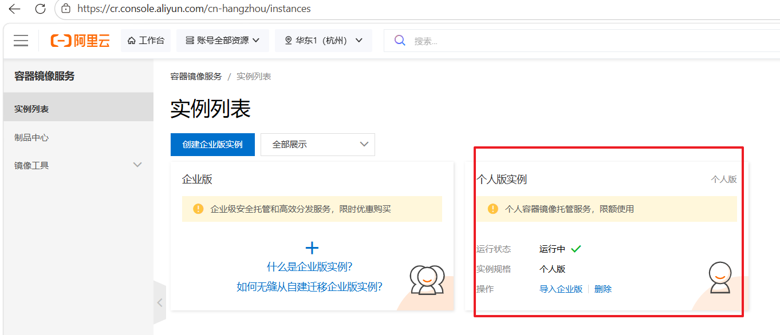The height and width of the screenshot is (335, 780).
Task: Click the 个人版 value beside 实例规格
Action: [x=552, y=269]
